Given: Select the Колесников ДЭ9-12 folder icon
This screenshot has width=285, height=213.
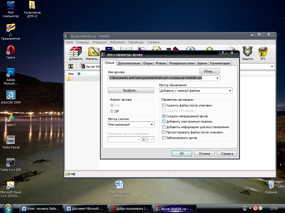Looking at the screenshot, I should (x=32, y=9).
